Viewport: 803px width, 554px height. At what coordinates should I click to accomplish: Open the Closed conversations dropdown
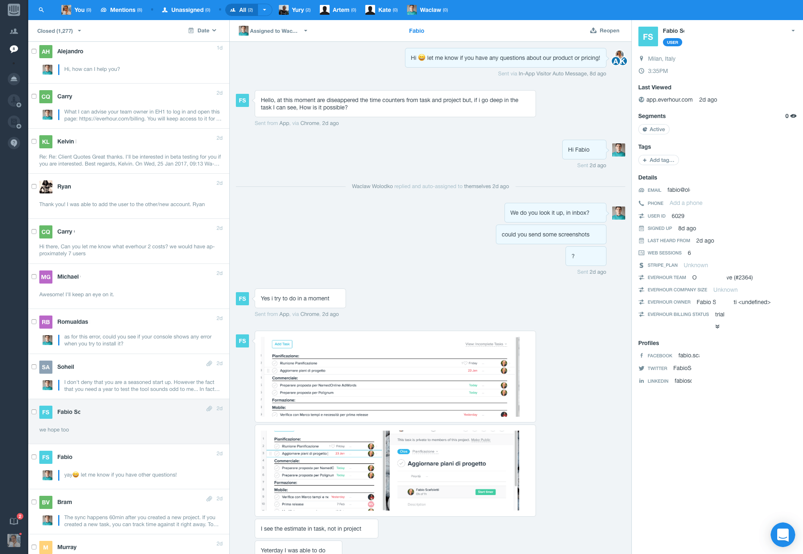[59, 31]
